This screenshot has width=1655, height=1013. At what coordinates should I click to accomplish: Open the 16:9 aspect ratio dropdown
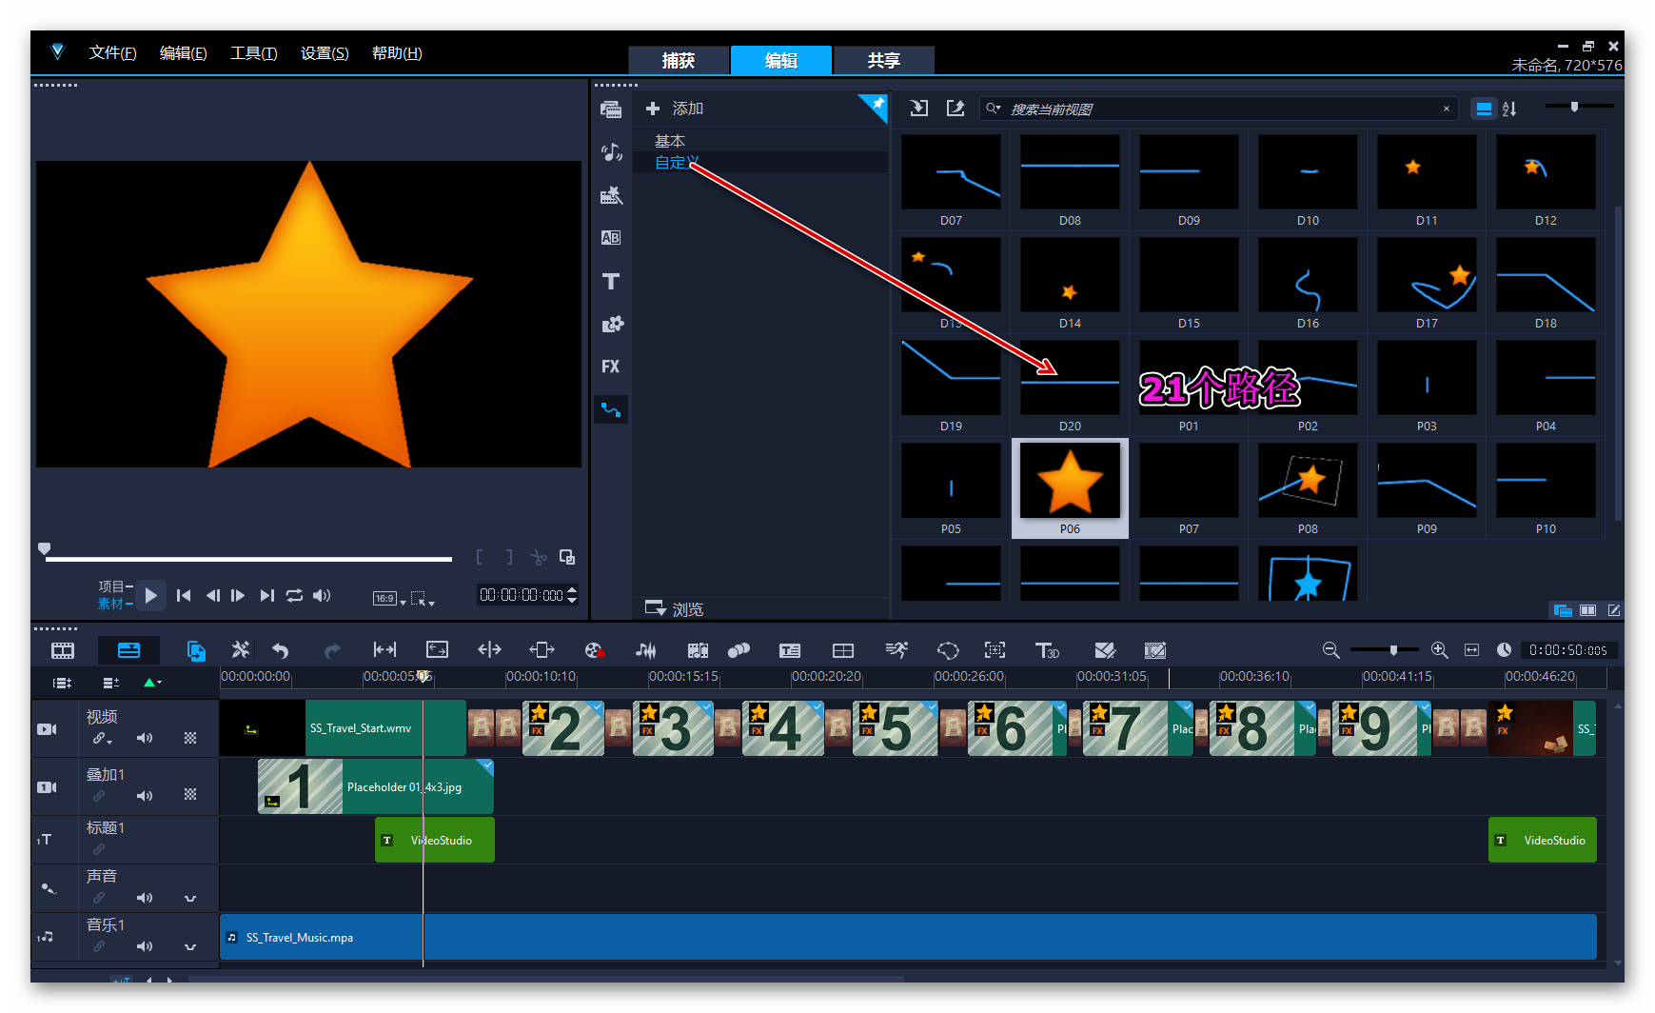[x=389, y=599]
